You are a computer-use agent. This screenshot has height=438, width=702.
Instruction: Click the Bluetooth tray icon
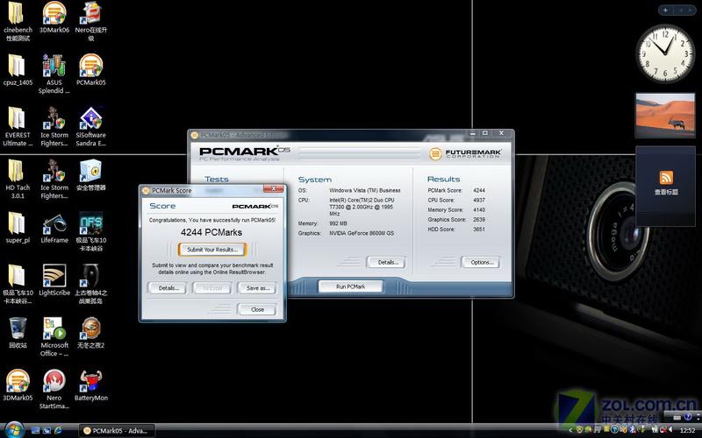click(x=633, y=430)
